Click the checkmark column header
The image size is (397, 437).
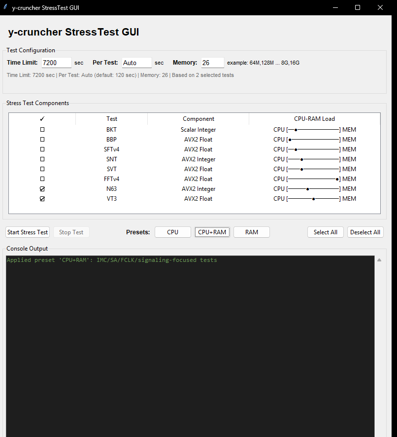pyautogui.click(x=42, y=119)
